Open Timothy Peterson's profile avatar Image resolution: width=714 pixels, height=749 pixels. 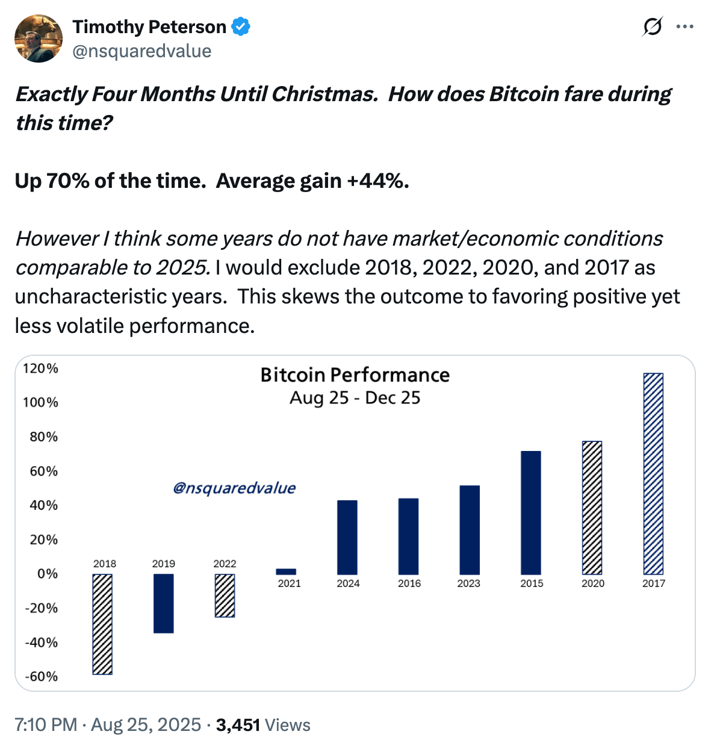pyautogui.click(x=39, y=39)
